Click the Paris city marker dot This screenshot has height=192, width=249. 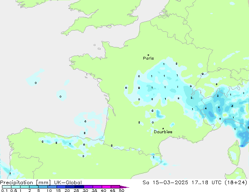148,55
